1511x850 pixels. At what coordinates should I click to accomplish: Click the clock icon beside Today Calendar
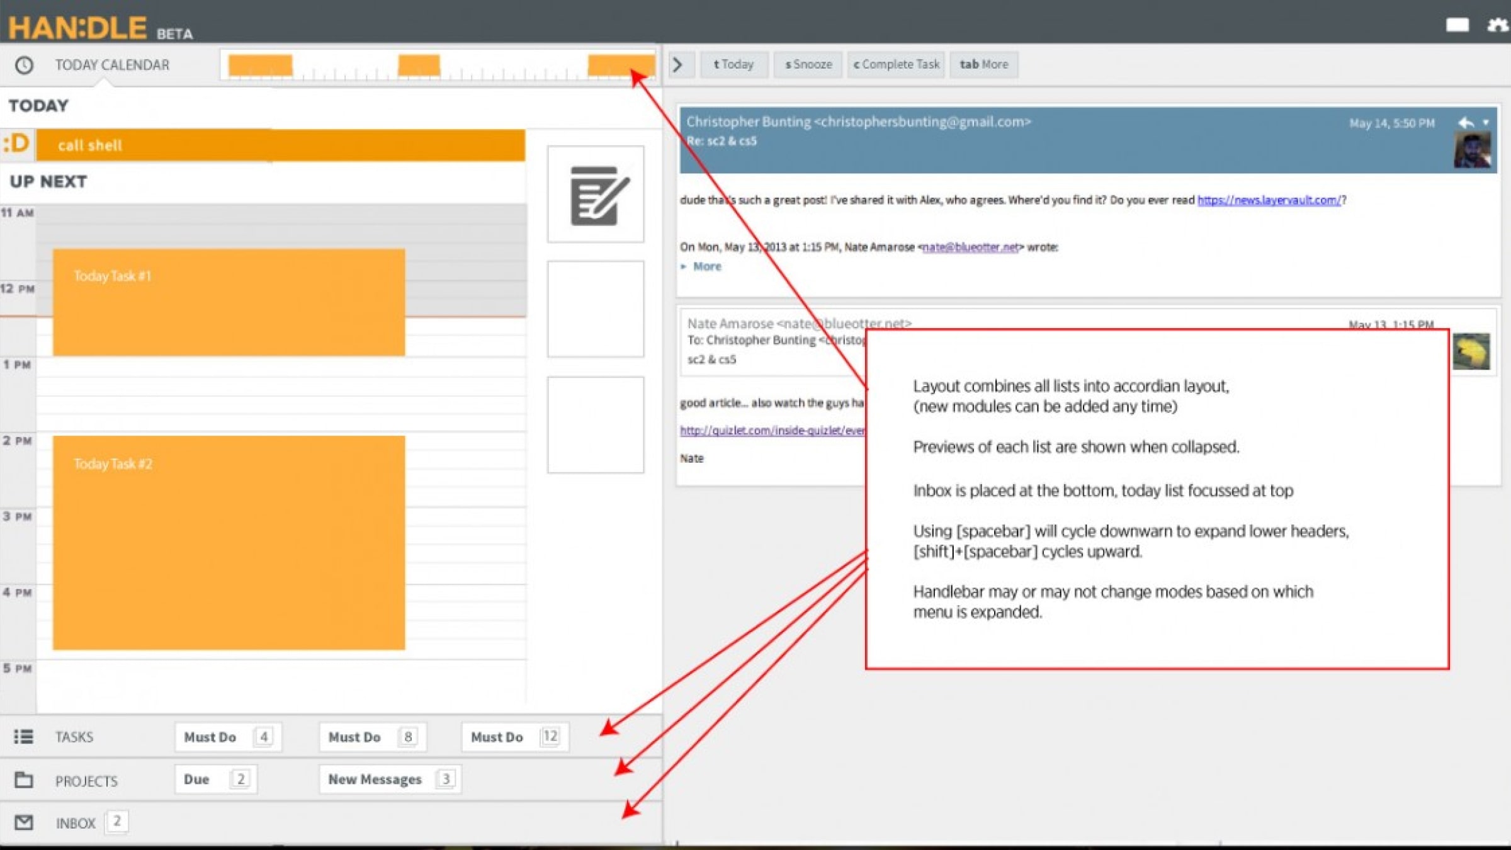[x=24, y=65]
